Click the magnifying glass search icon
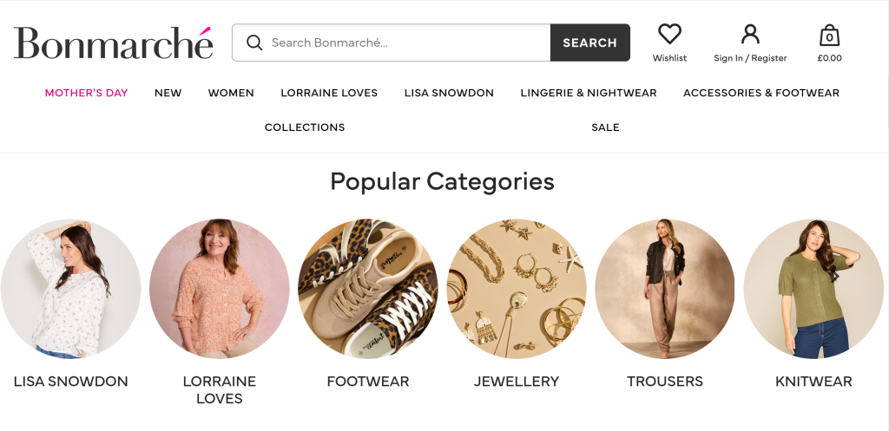The width and height of the screenshot is (889, 431). (254, 42)
